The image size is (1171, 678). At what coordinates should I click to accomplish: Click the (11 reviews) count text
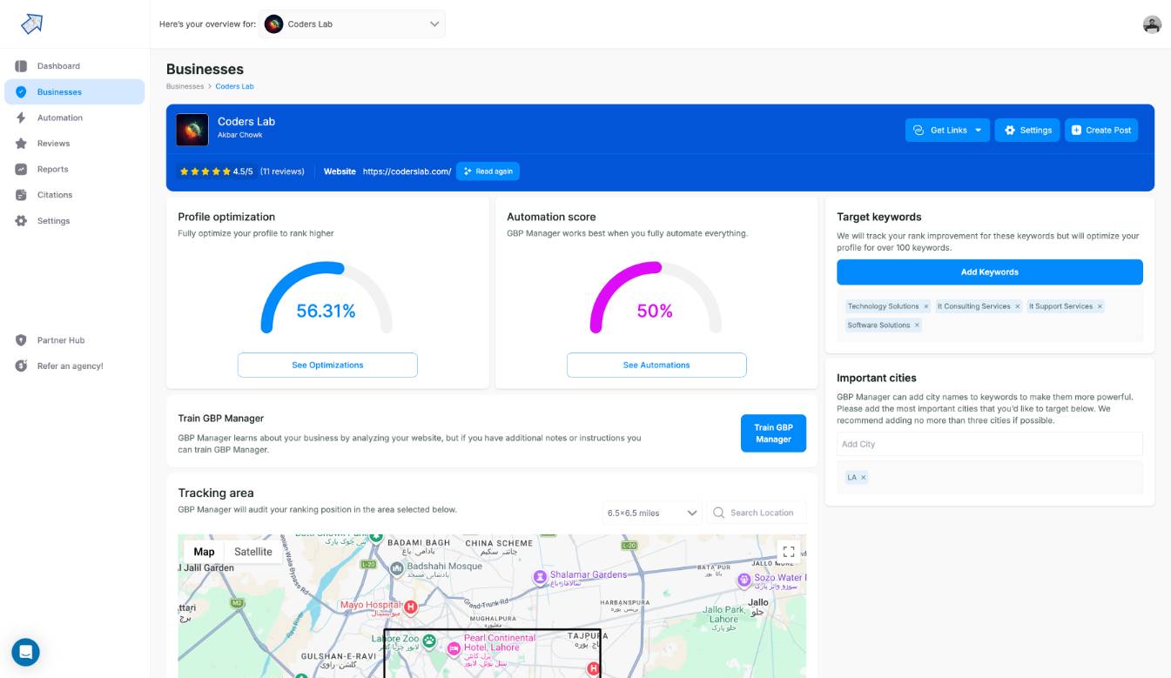coord(282,171)
